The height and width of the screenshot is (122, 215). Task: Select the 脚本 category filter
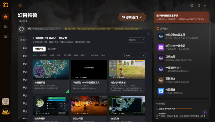click(103, 55)
